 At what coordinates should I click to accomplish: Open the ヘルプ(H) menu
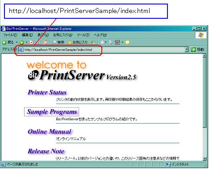[100, 35]
